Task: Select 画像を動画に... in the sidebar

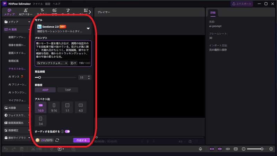Action: pos(17,45)
